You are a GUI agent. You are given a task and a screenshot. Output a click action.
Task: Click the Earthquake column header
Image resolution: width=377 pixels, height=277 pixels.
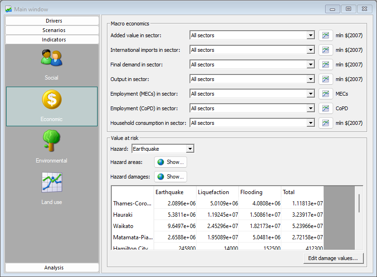coord(175,192)
